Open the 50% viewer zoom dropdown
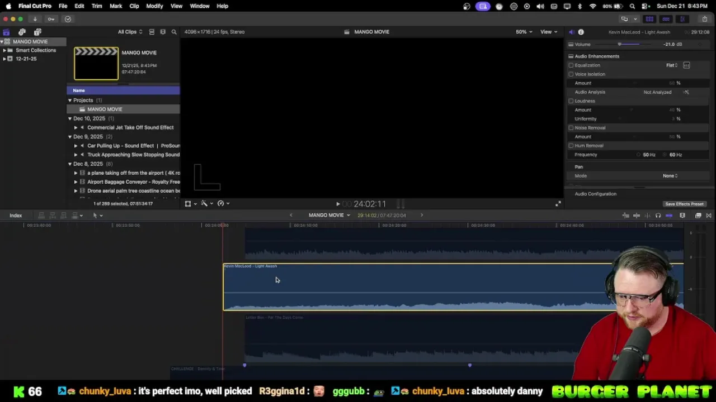 524,32
